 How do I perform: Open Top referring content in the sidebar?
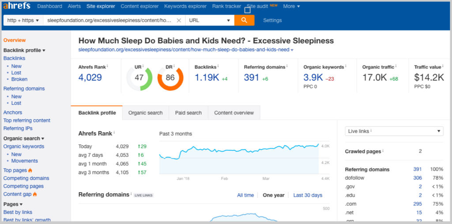coord(27,120)
